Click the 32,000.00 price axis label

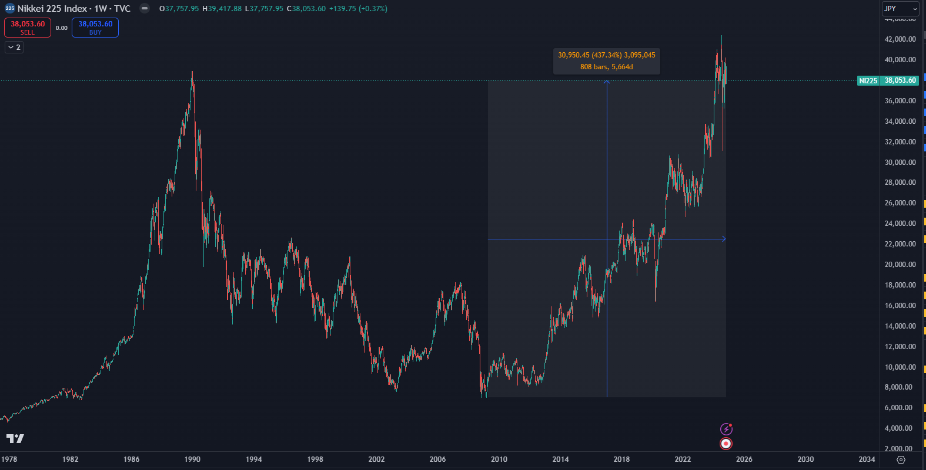tap(900, 142)
